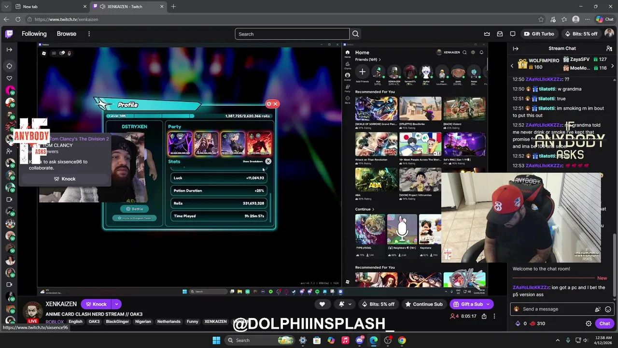Show previous gift leaderboard entry

[512, 66]
